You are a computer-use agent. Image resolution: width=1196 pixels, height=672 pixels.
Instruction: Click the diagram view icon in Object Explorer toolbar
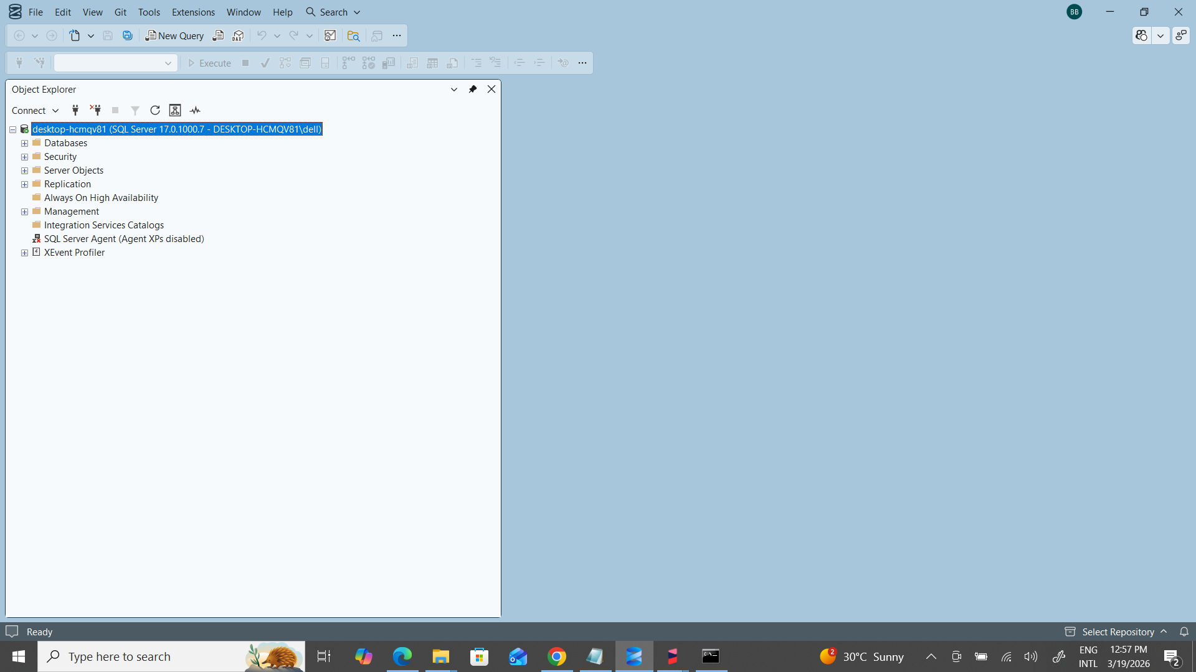pos(175,110)
